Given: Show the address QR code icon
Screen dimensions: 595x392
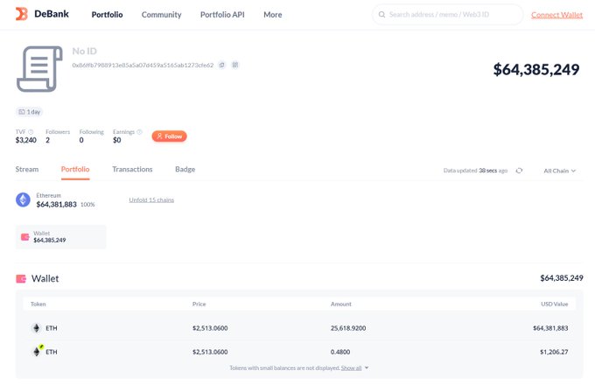Looking at the screenshot, I should coord(235,65).
